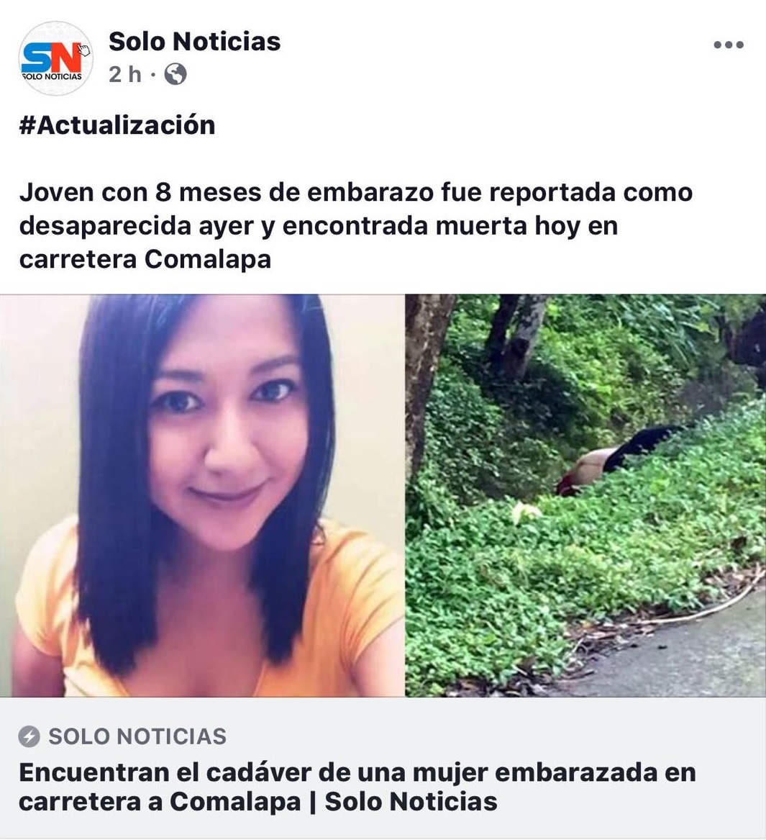
Task: Open the woman's portrait photo
Action: (x=202, y=495)
